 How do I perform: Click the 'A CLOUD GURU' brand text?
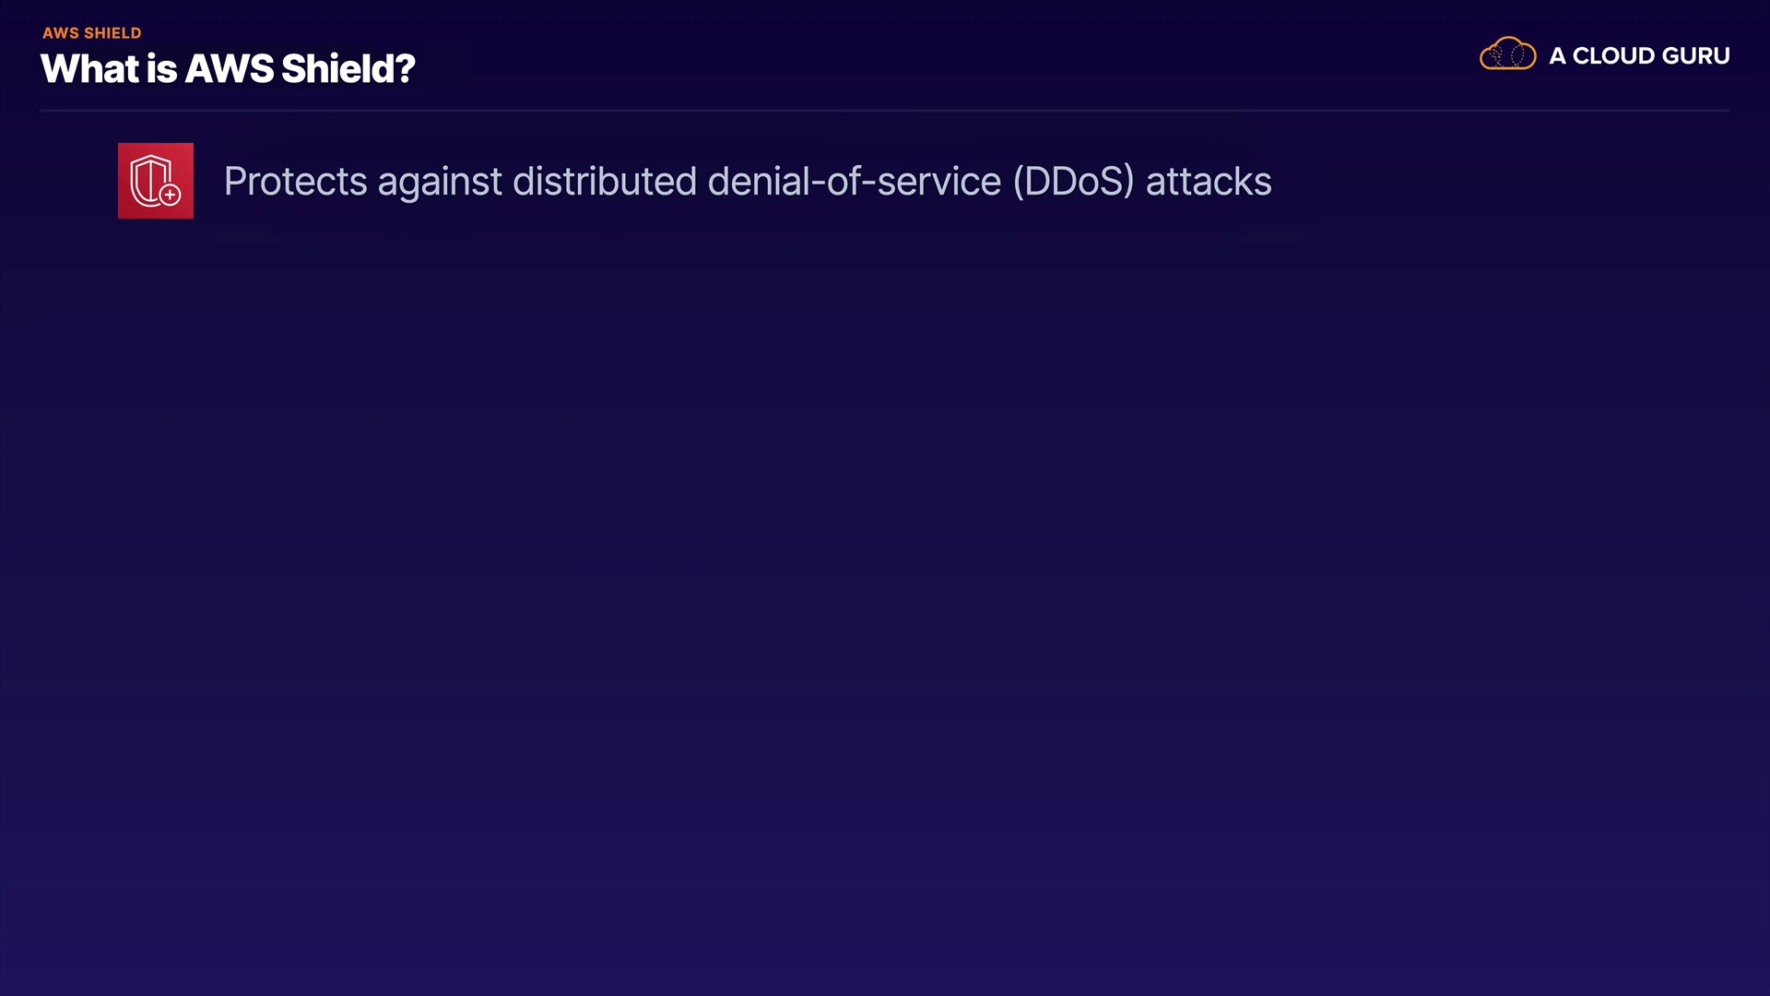coord(1638,56)
